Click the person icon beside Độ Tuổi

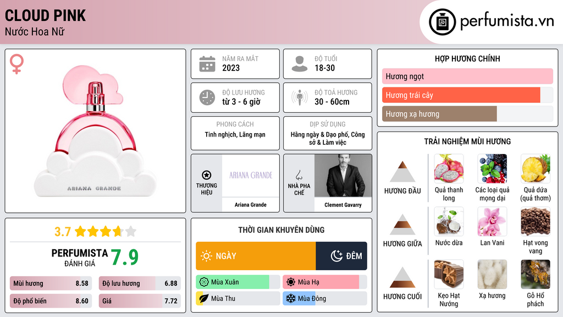click(x=300, y=64)
